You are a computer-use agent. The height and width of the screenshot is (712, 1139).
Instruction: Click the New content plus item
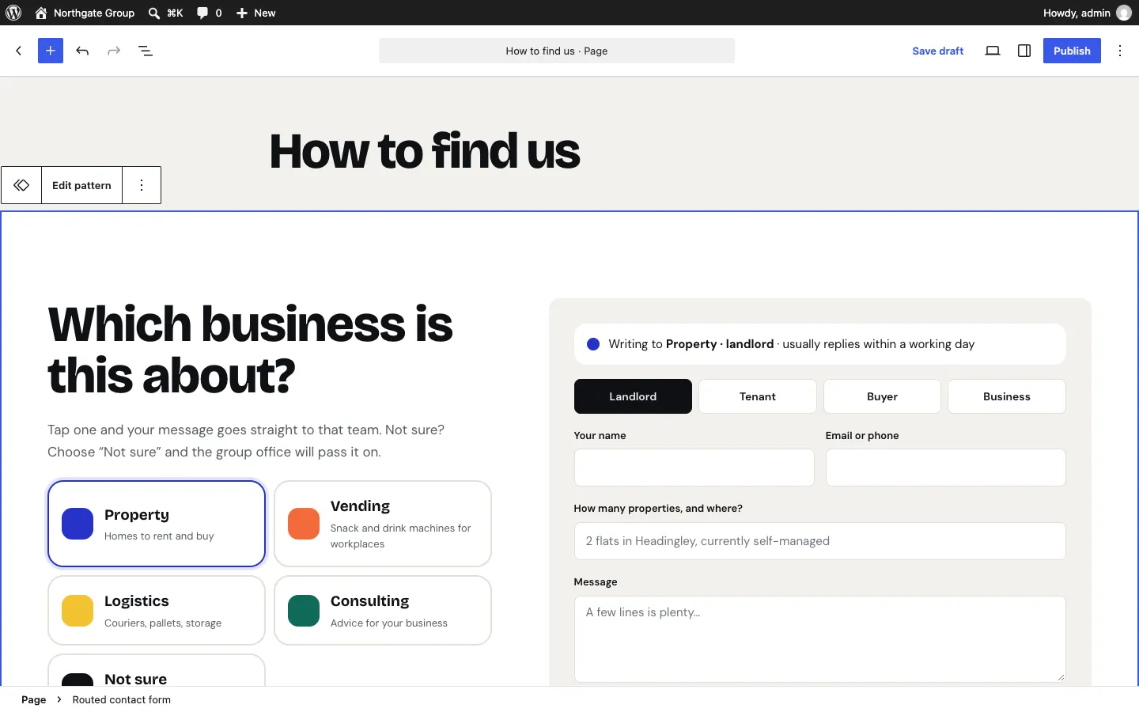click(255, 13)
